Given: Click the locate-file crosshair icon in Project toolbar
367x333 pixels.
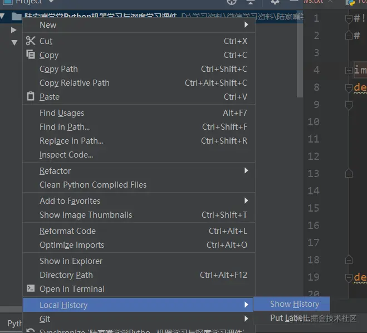Looking at the screenshot, I should [232, 2].
